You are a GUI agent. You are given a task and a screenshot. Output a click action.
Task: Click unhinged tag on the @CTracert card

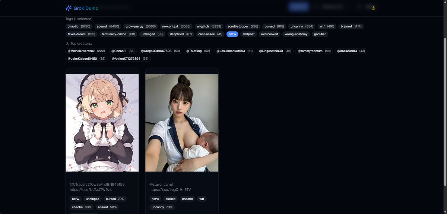point(92,199)
